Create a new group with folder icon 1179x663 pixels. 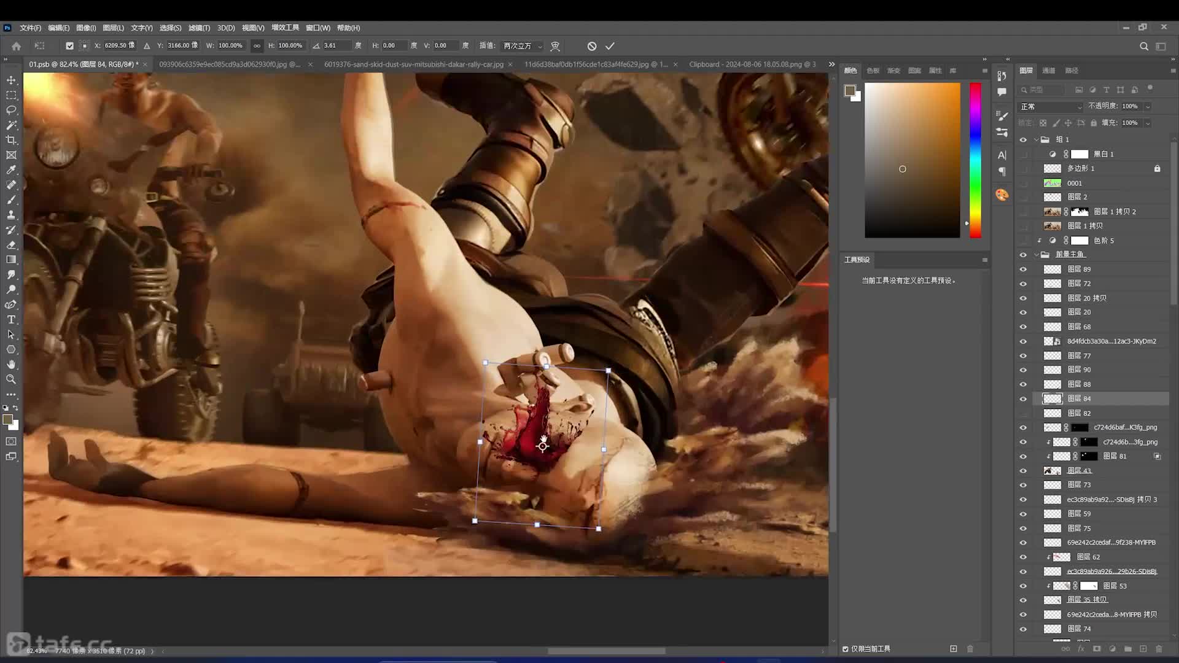1128,649
